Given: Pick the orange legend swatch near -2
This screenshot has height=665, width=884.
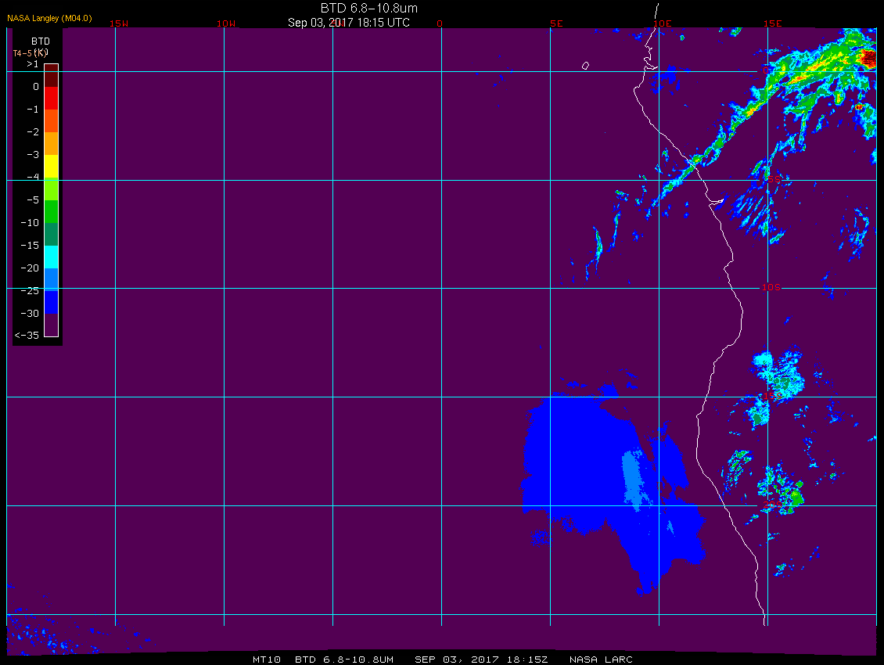Looking at the screenshot, I should click(x=52, y=143).
